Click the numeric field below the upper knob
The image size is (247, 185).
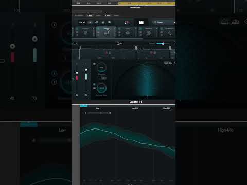[x=102, y=78]
